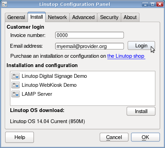This screenshot has width=165, height=148.
Task: Click the Install button
Action: pos(141,111)
